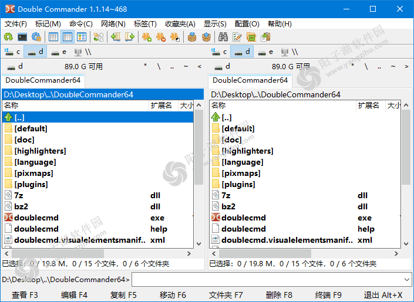Click left panel root \ button
The width and height of the screenshot is (414, 302).
pos(159,67)
